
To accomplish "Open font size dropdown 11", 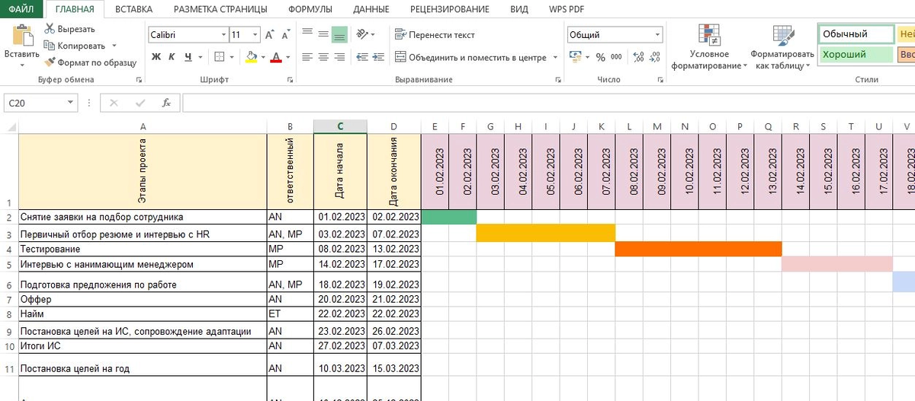I will click(x=256, y=35).
